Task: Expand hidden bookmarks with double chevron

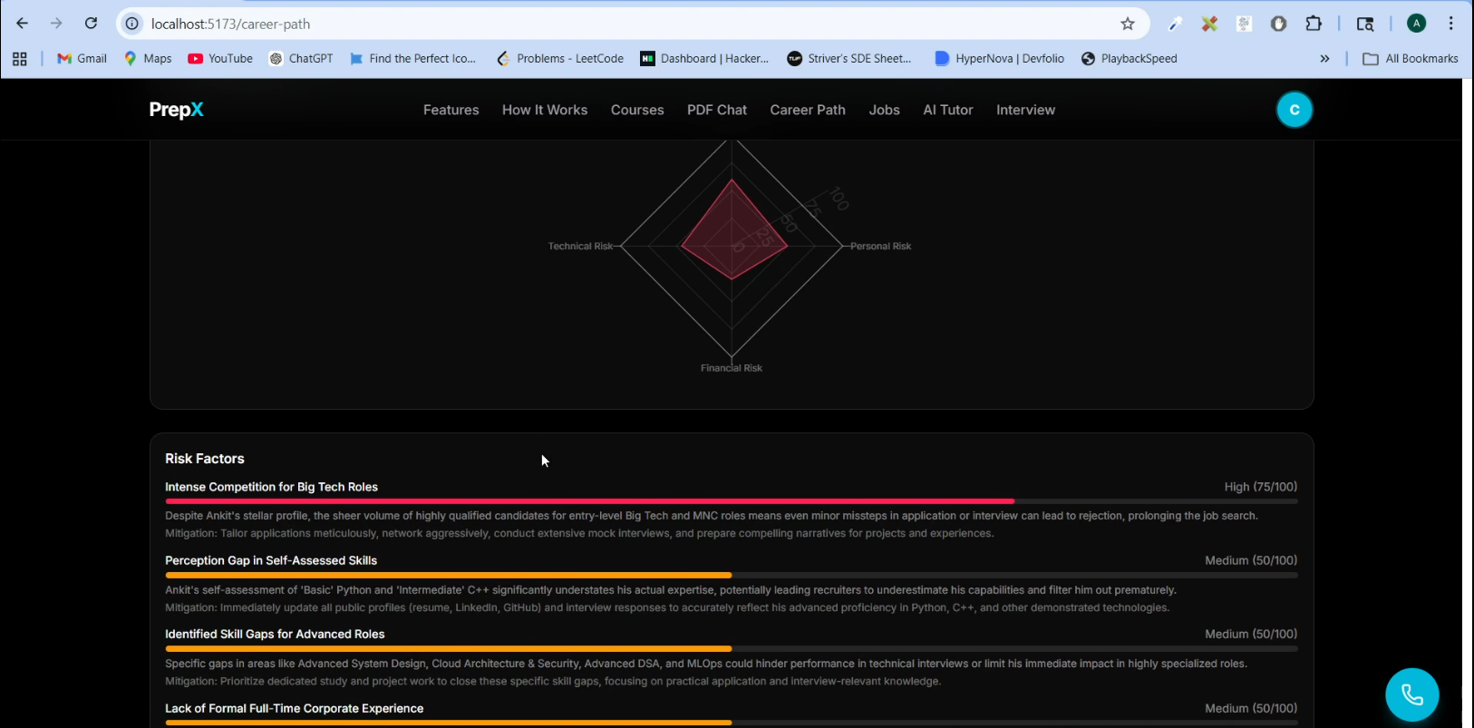Action: (1324, 59)
